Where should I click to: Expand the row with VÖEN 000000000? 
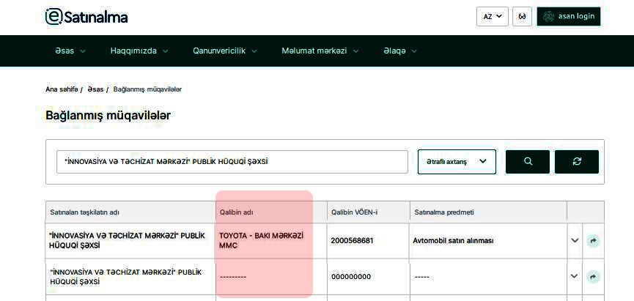575,276
